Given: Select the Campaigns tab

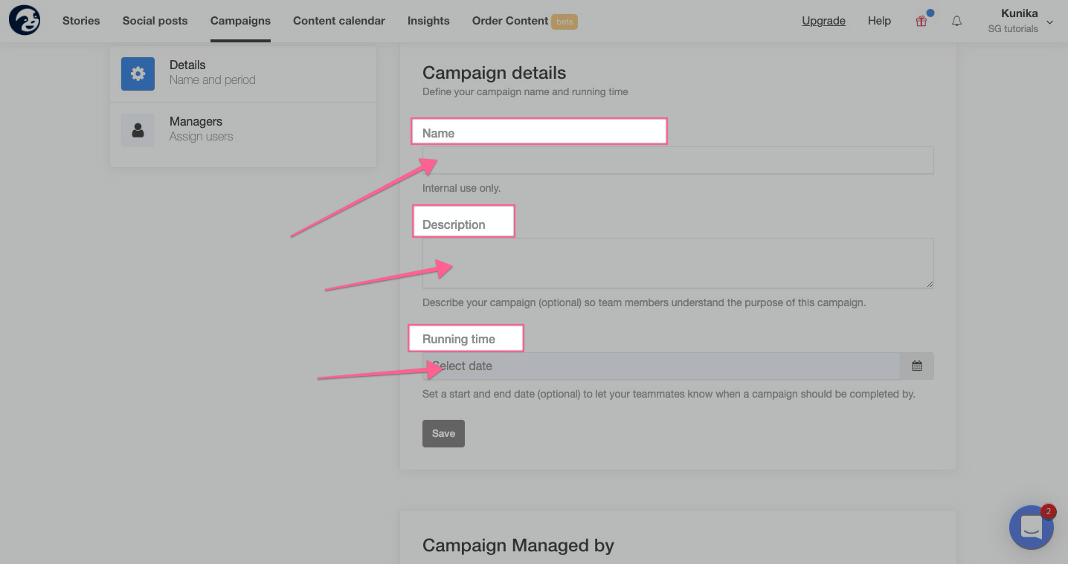Looking at the screenshot, I should [240, 21].
